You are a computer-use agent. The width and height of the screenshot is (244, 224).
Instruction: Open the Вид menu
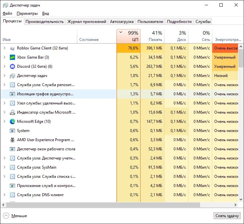pos(46,13)
